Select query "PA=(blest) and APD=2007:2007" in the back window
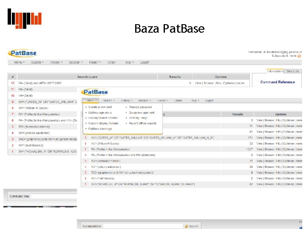 pos(40,83)
